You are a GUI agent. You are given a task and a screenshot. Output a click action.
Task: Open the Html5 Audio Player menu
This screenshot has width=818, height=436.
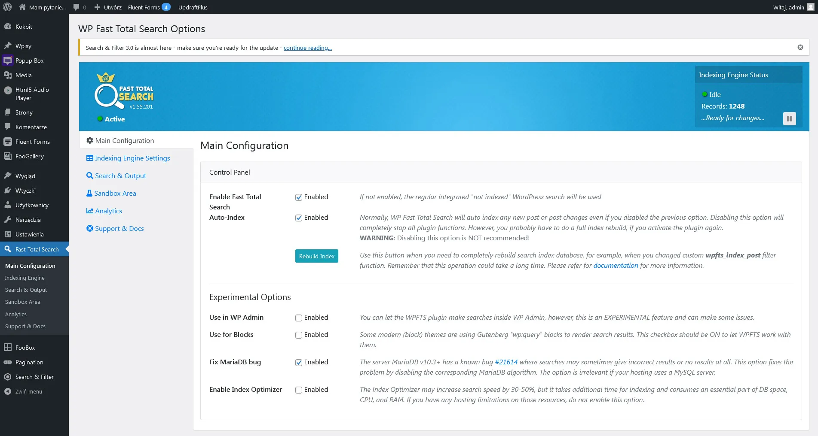click(32, 94)
